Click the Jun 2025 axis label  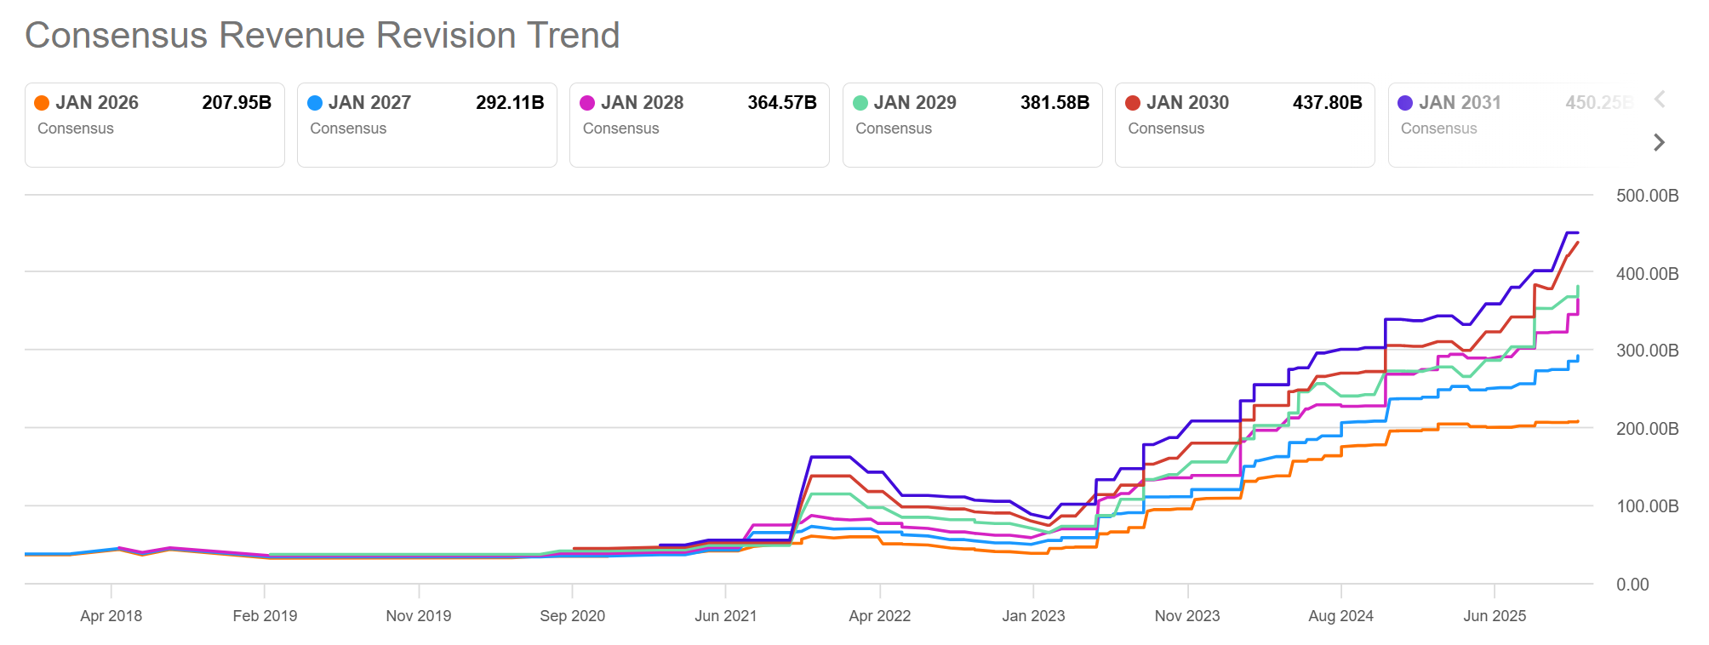tap(1494, 615)
